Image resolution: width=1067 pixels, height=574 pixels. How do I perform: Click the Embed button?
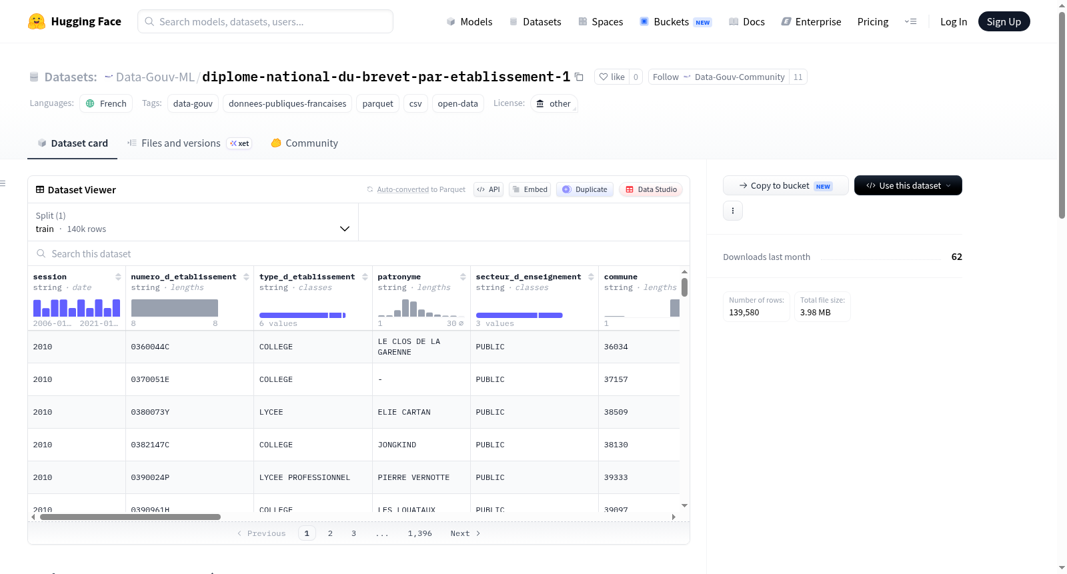pos(530,189)
